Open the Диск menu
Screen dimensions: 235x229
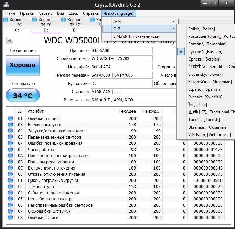tap(73, 13)
